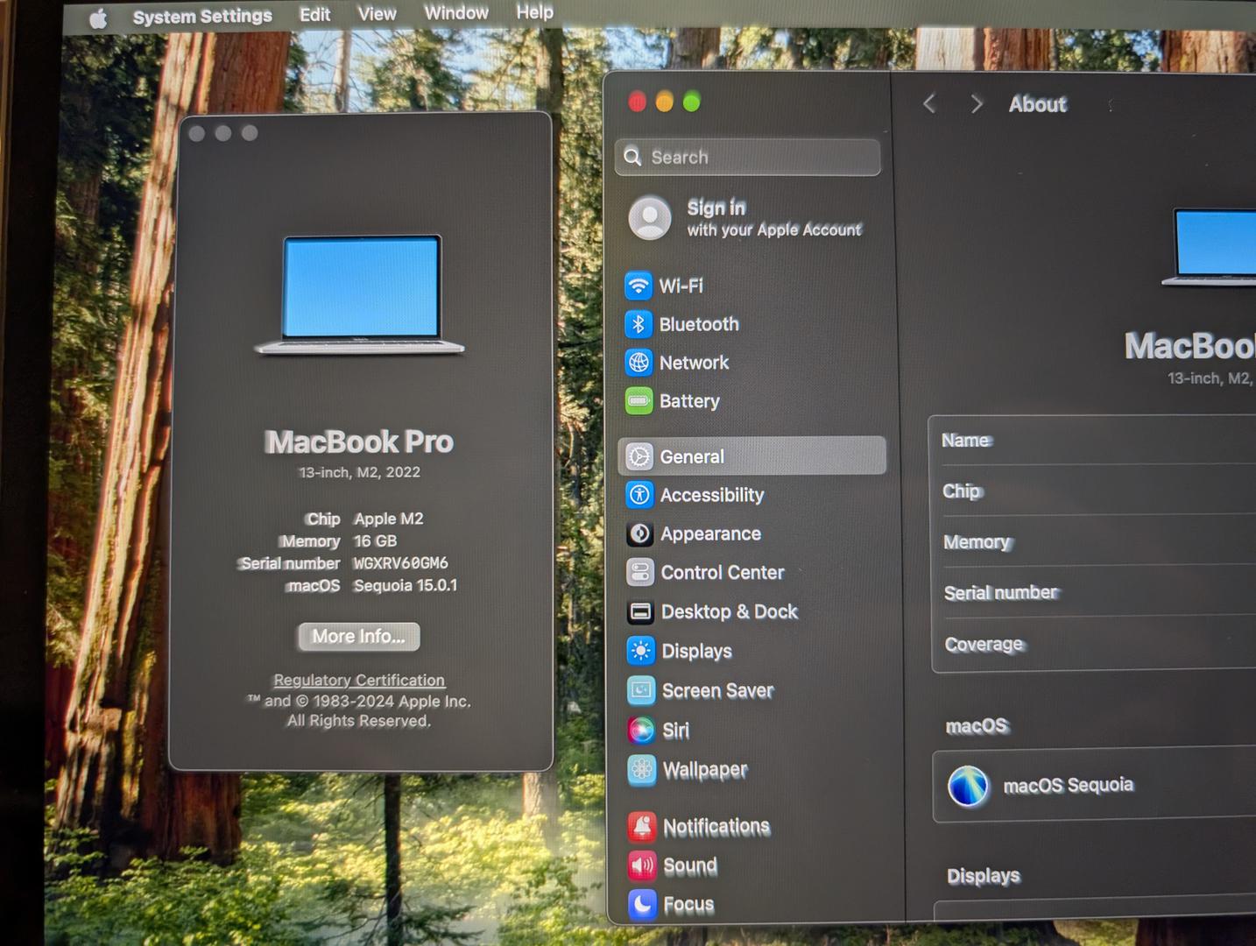Image resolution: width=1256 pixels, height=946 pixels.
Task: Click the Control Center sidebar icon
Action: pos(640,572)
